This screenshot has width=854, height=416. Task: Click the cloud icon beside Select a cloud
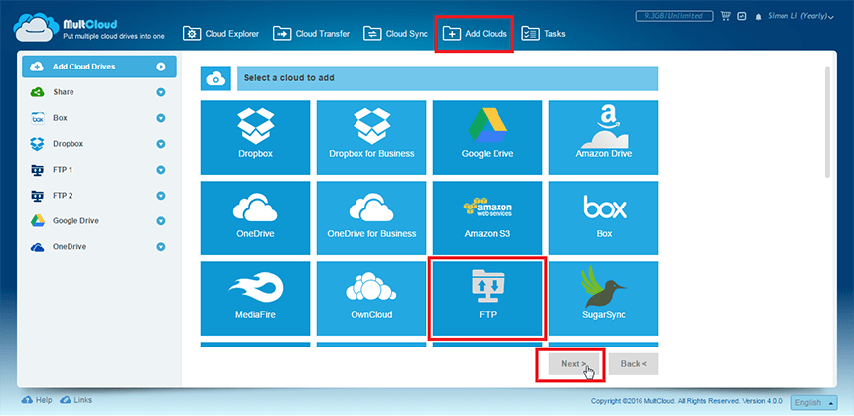click(216, 78)
